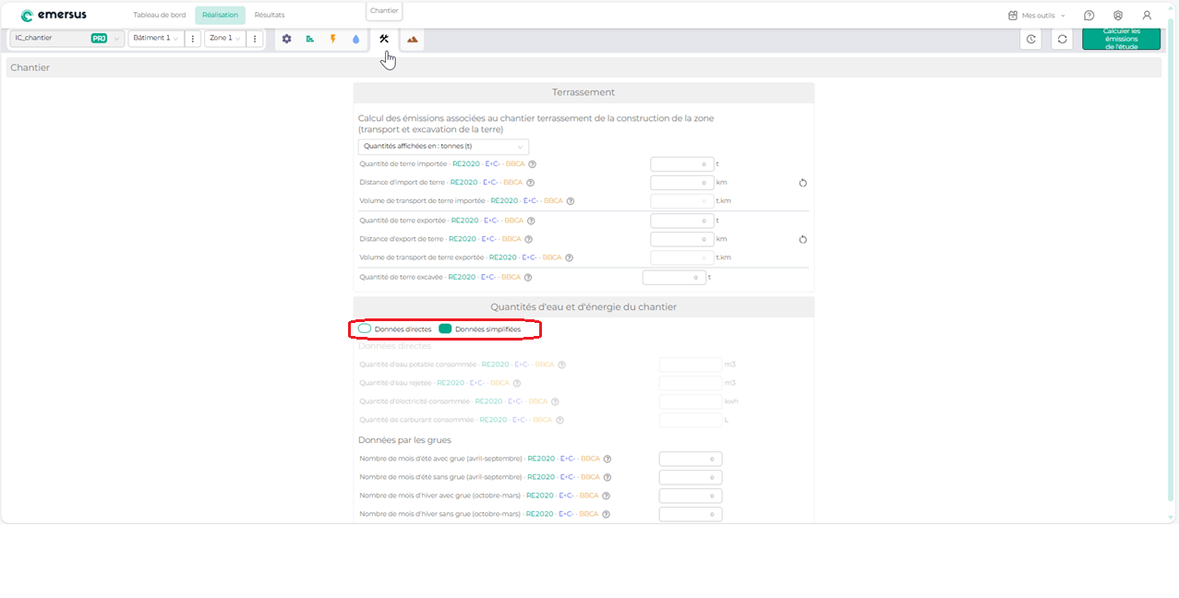Image resolution: width=1179 pixels, height=598 pixels.
Task: Show help for mois d'hiver avec grue
Action: pyautogui.click(x=607, y=496)
